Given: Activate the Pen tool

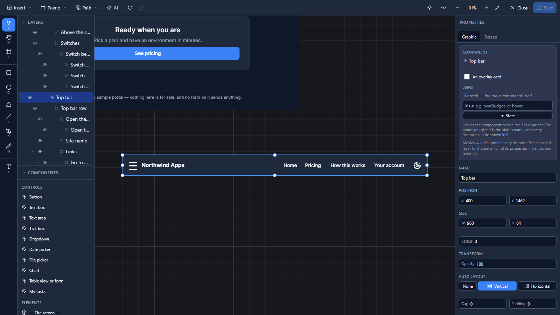Looking at the screenshot, I should pyautogui.click(x=9, y=133).
